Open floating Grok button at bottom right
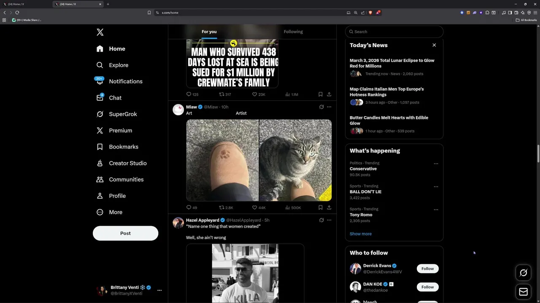Screen dimensions: 540x303 click(x=524, y=273)
